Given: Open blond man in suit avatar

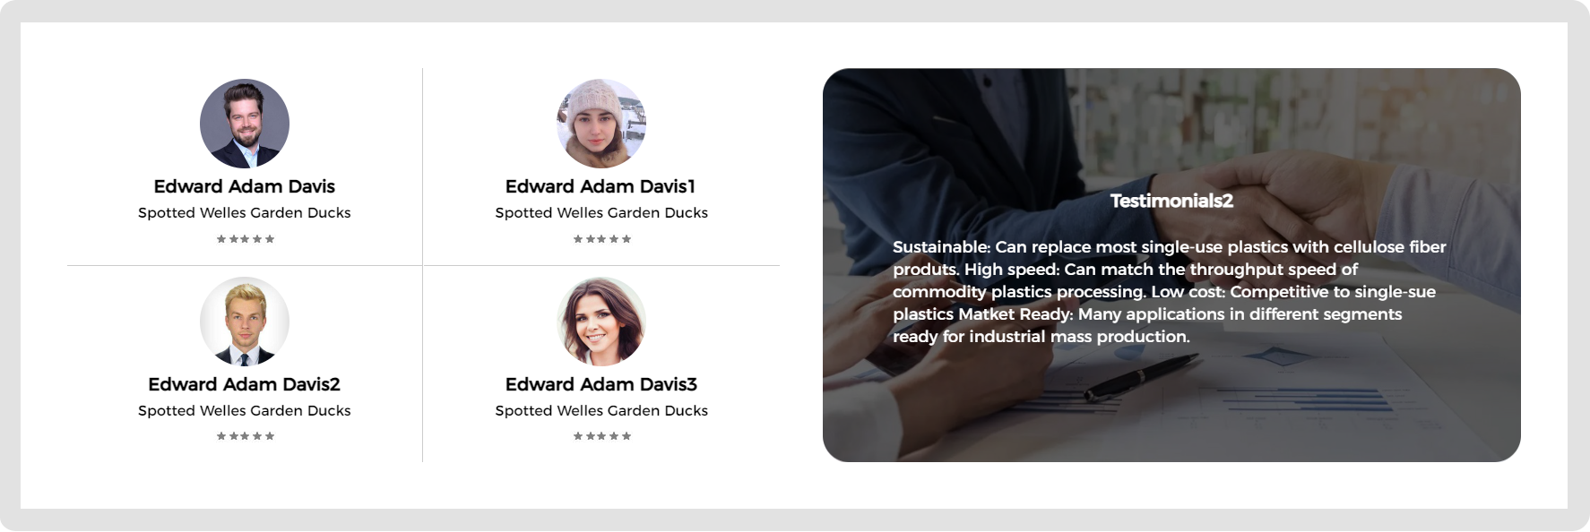Looking at the screenshot, I should [245, 322].
